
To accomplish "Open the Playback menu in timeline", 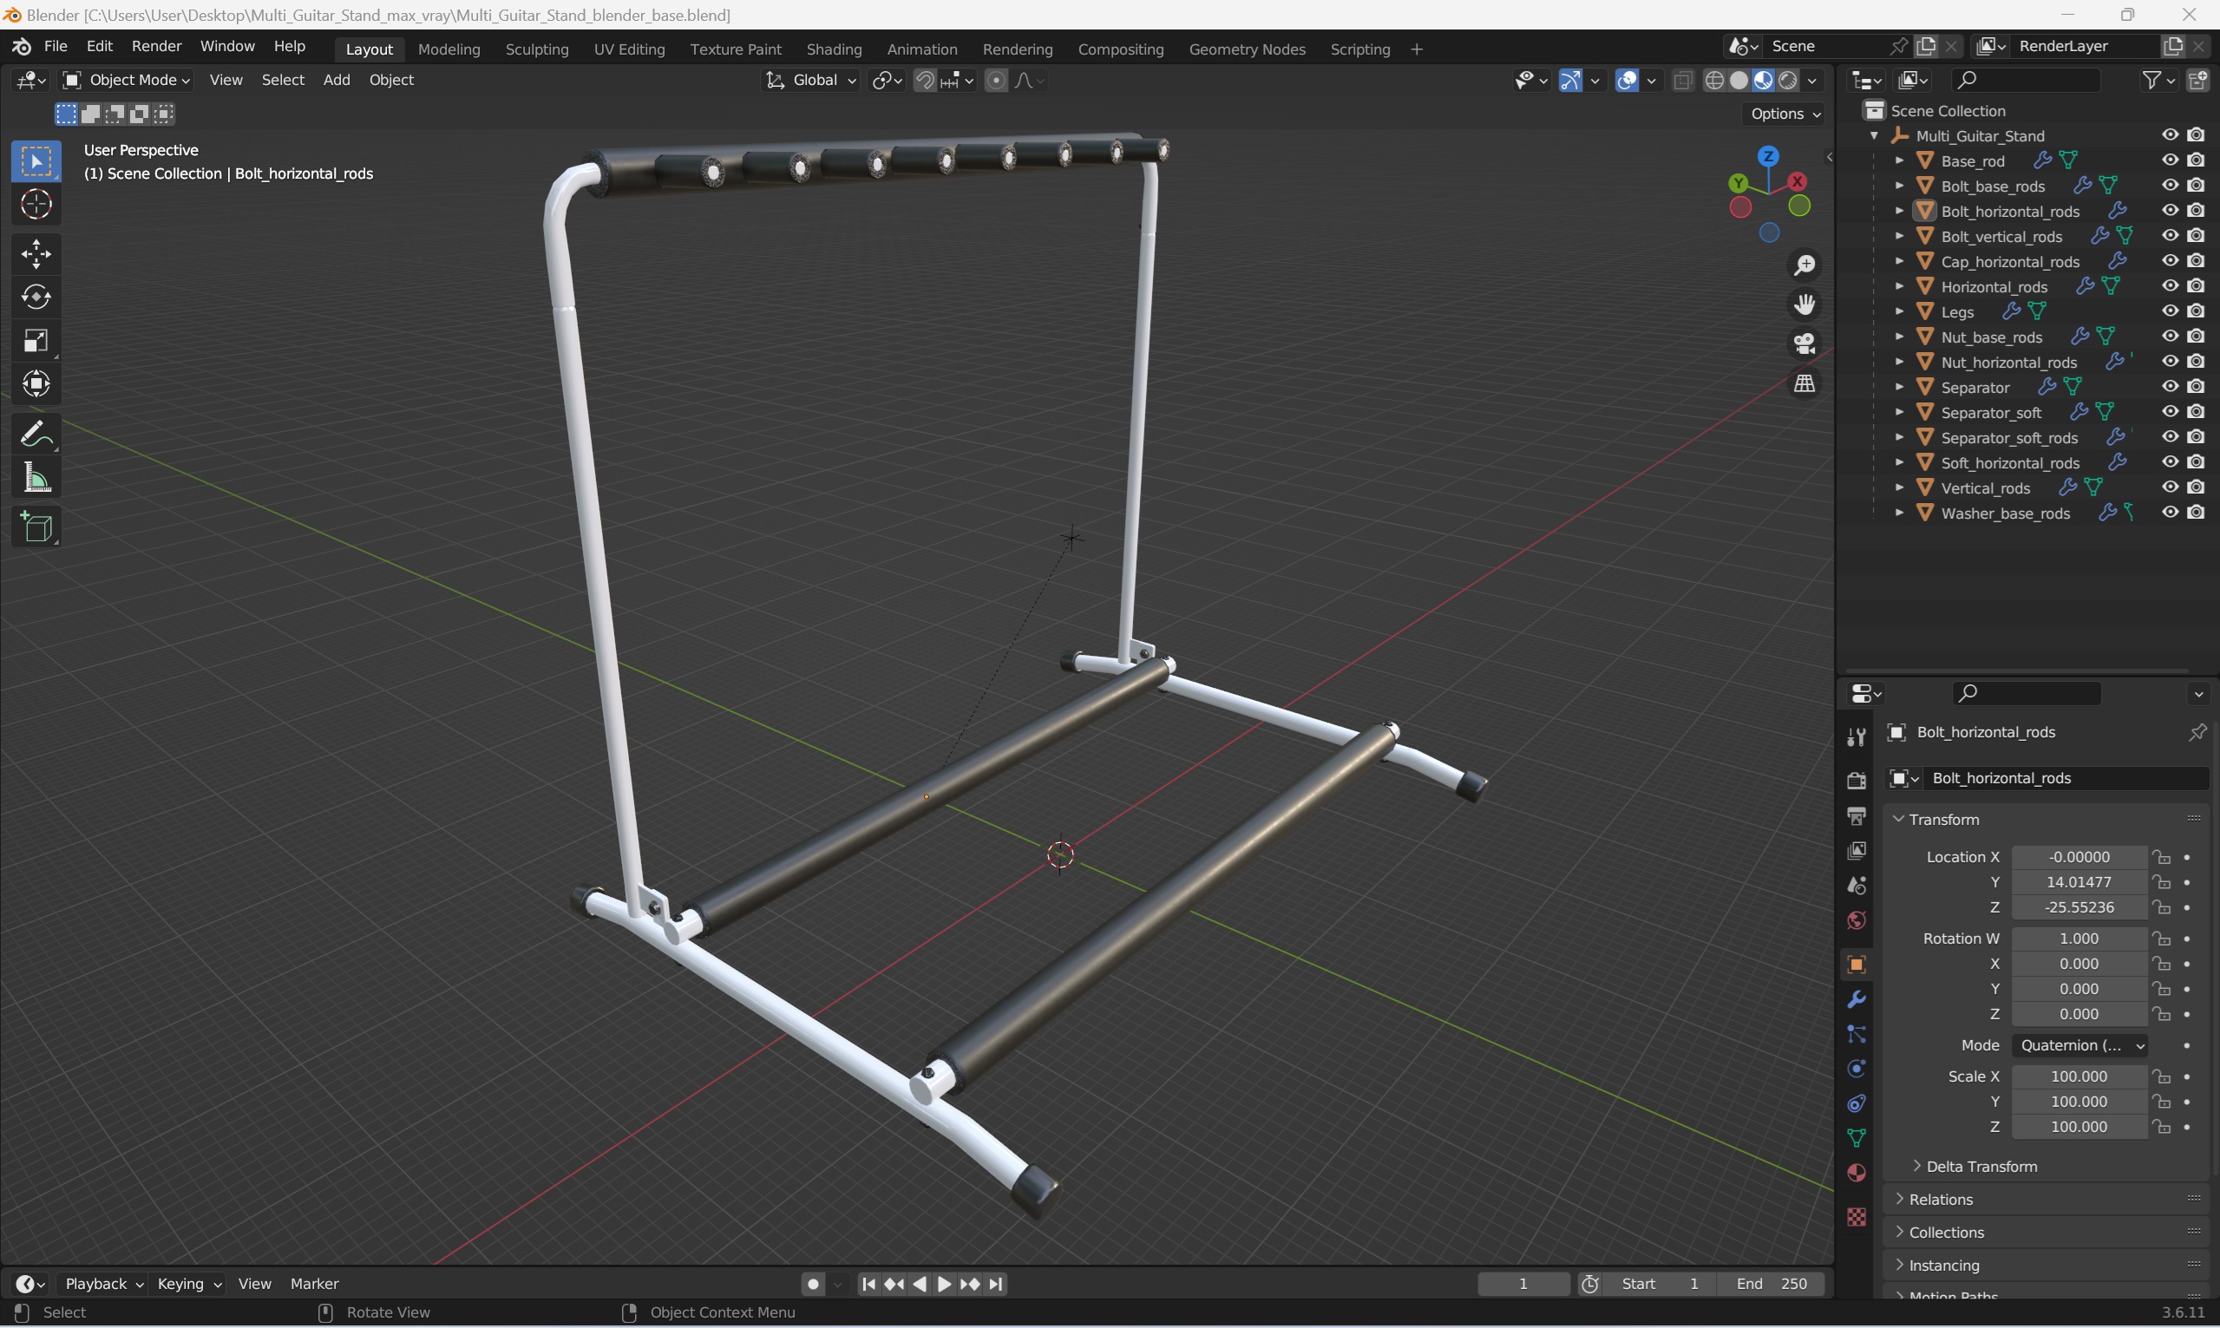I will coord(103,1283).
